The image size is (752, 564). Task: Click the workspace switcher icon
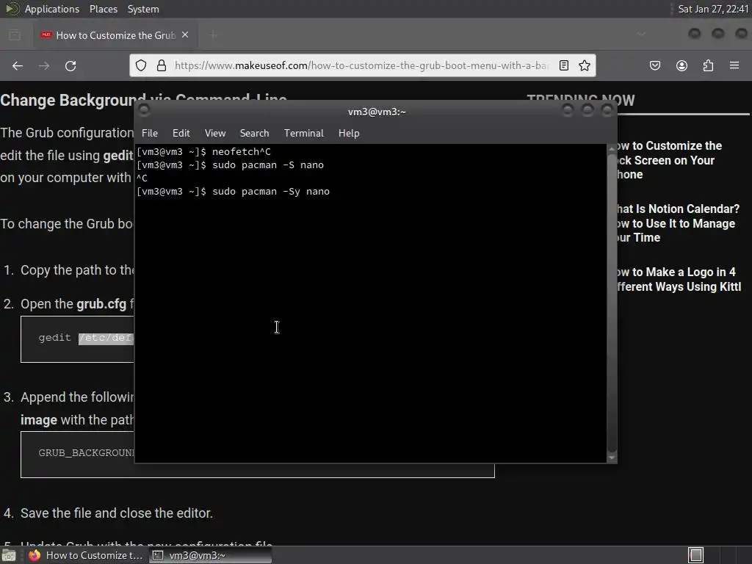(696, 555)
